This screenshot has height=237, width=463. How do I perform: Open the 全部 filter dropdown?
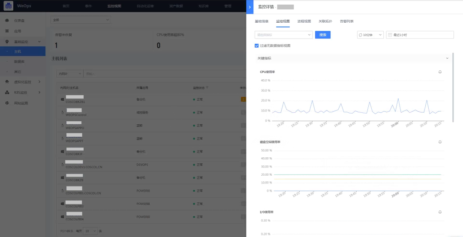click(x=81, y=20)
